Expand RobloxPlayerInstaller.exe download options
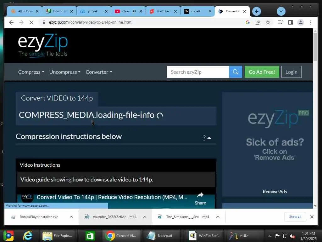The image size is (322, 242). 71,217
